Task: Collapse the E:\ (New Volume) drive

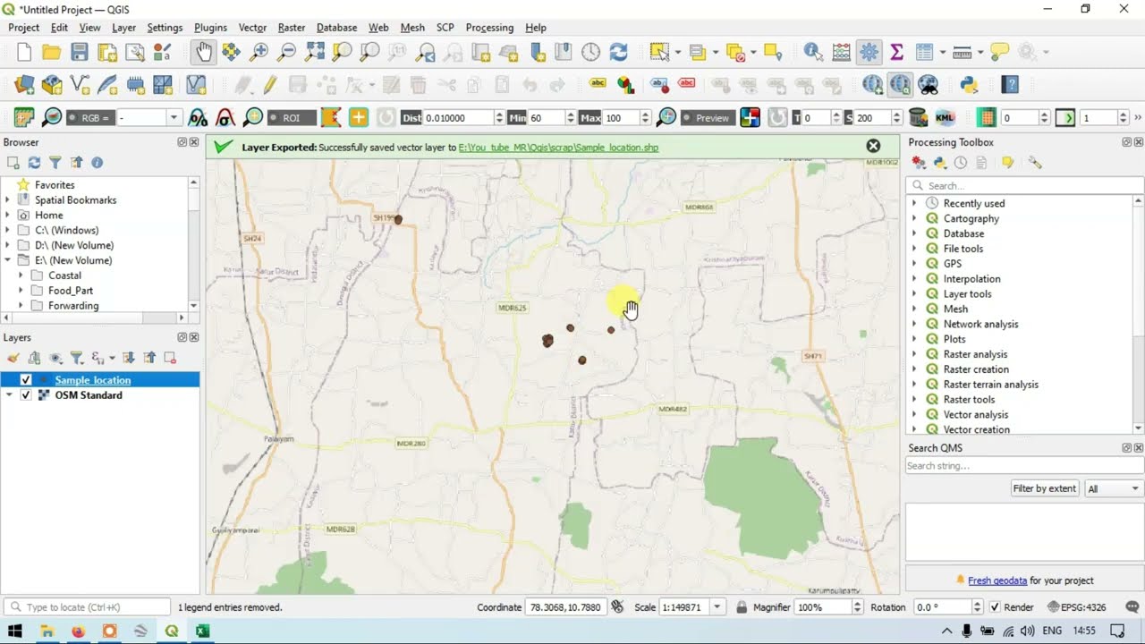Action: click(7, 260)
